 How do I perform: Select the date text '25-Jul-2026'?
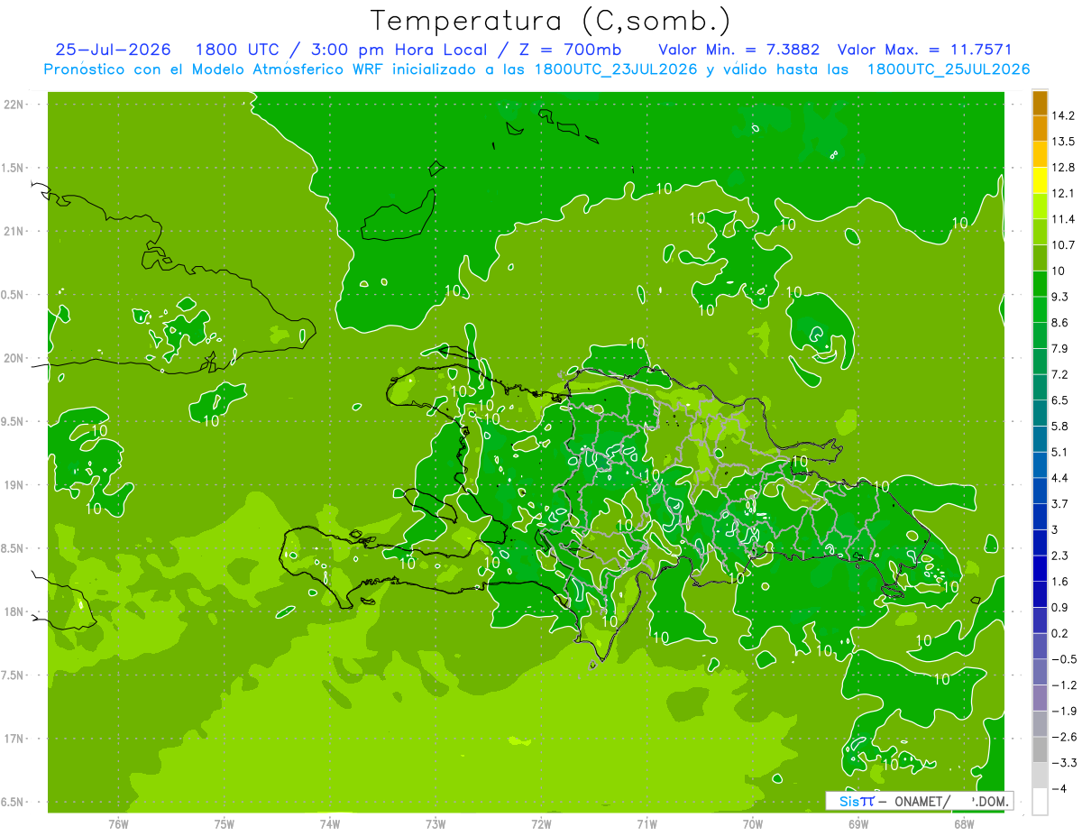click(113, 50)
